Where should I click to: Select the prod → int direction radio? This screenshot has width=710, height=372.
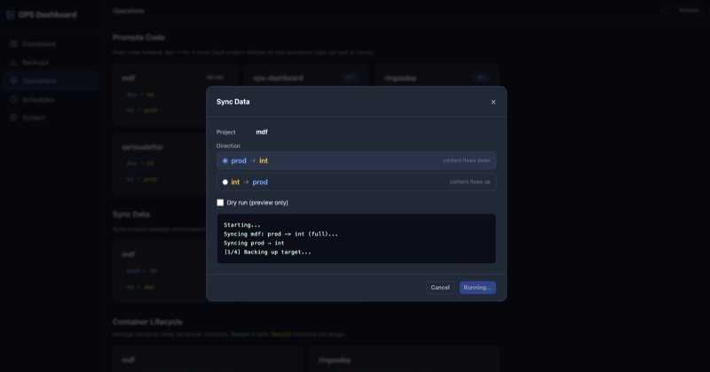click(225, 161)
